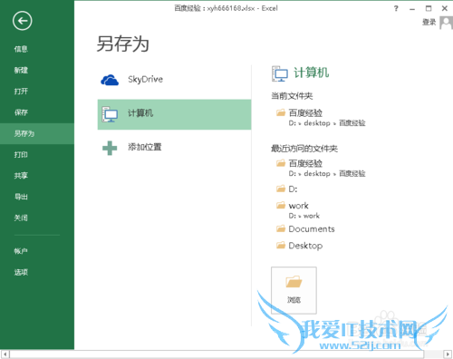
Task: Select 打开 in the sidebar
Action: pyautogui.click(x=21, y=92)
